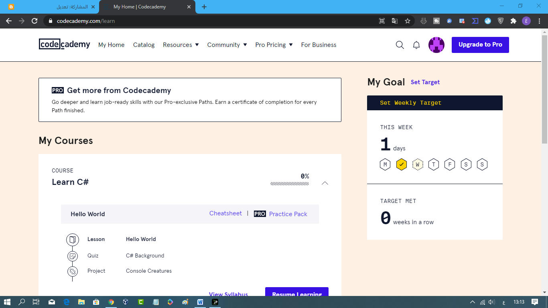
Task: Click the Upgrade to Pro button
Action: [x=480, y=45]
